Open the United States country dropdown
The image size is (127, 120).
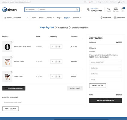[105, 62]
